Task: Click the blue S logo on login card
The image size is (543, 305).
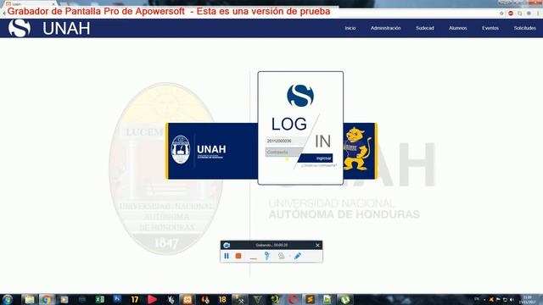Action: click(x=300, y=96)
